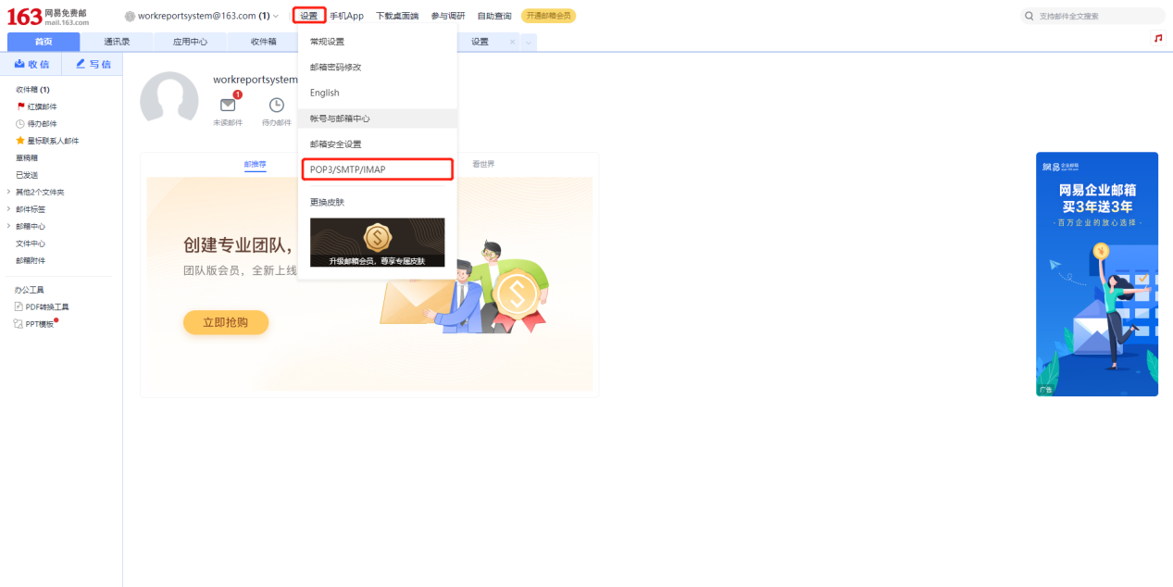Click the search magnifier icon

[x=1029, y=16]
